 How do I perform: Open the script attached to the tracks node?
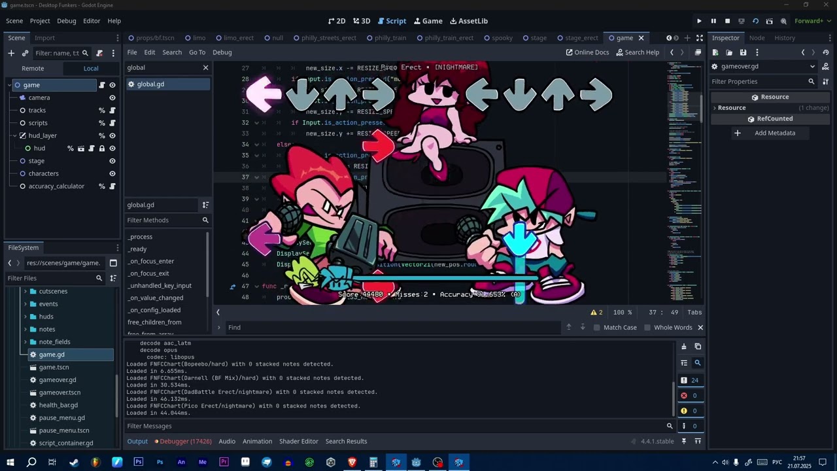(112, 111)
